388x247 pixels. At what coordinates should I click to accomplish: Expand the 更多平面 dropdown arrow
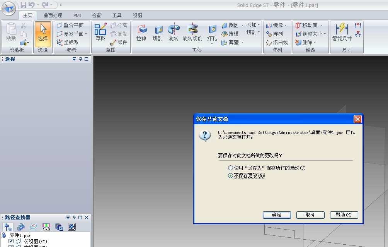(86, 34)
